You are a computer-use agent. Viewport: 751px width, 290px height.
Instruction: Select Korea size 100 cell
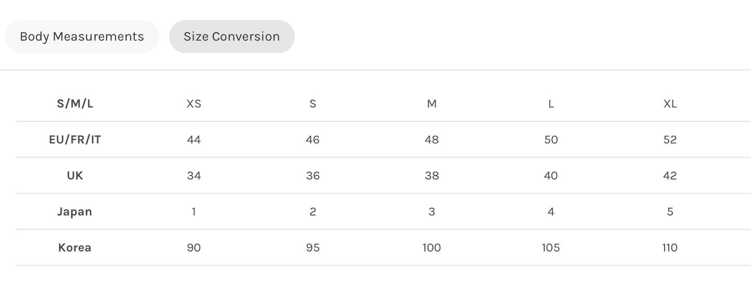pos(432,247)
